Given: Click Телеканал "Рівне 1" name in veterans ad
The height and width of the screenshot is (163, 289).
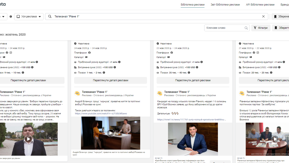Looking at the screenshot, I should point(259,92).
